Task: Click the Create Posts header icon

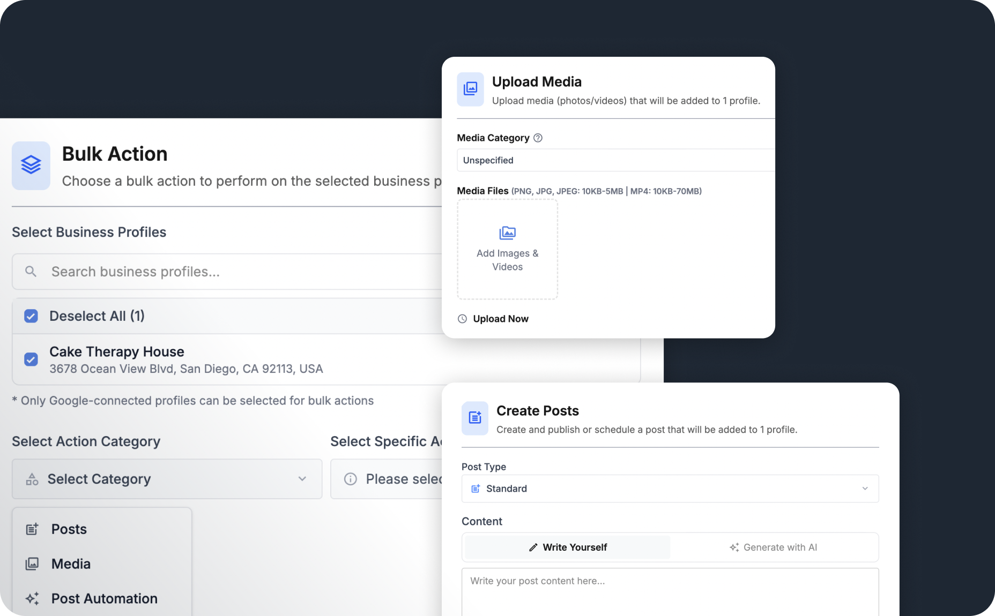Action: click(x=475, y=418)
